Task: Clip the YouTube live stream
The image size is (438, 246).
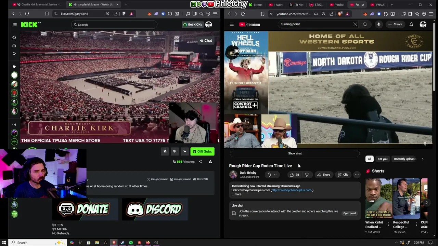Action: (x=343, y=175)
